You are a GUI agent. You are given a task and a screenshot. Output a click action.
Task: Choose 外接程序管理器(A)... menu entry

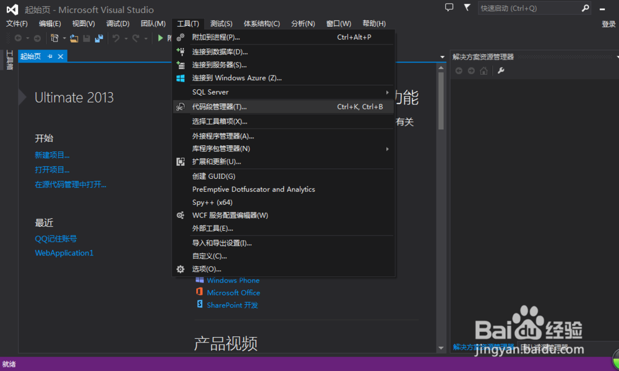tap(284, 136)
